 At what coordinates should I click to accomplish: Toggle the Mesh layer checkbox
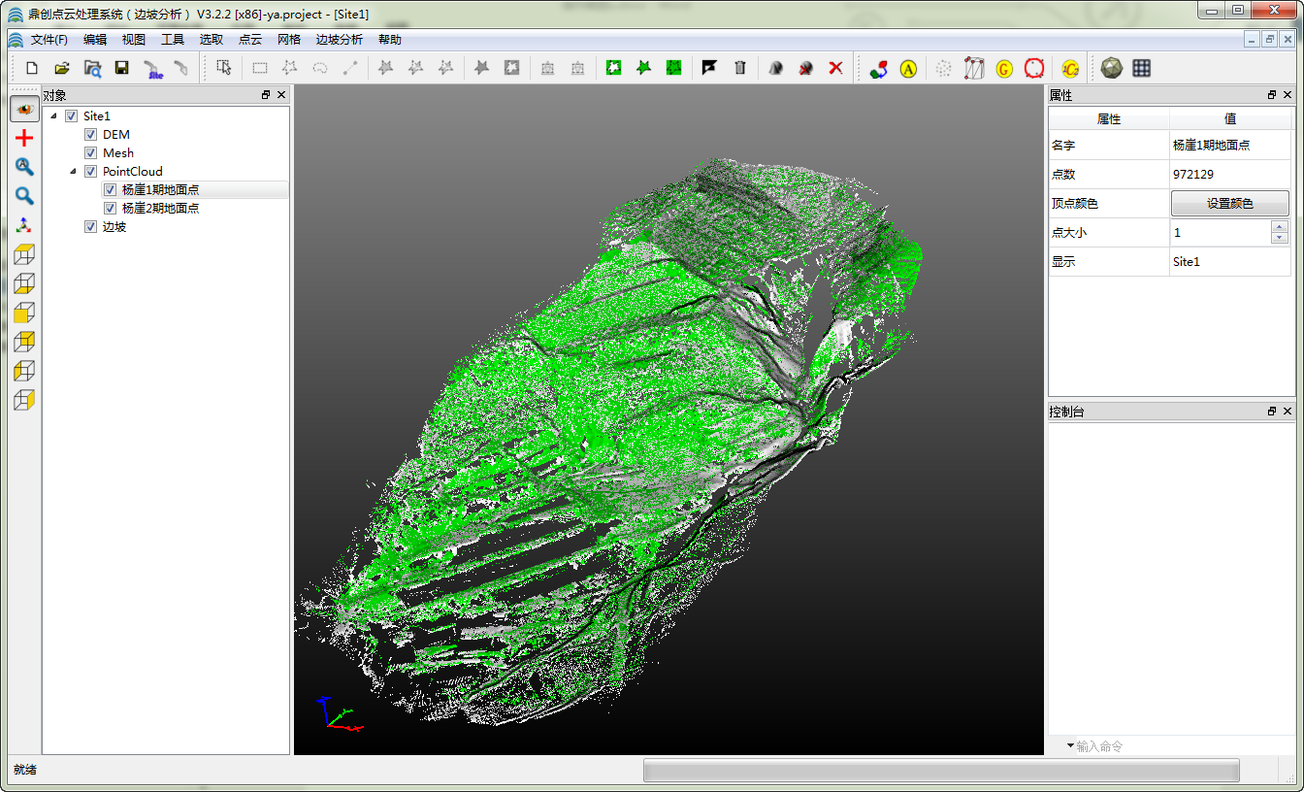tap(91, 153)
